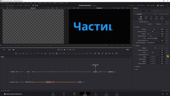Screen dimensions: 170x96
Task: Open the Color source dropdown
Action: [155, 38]
